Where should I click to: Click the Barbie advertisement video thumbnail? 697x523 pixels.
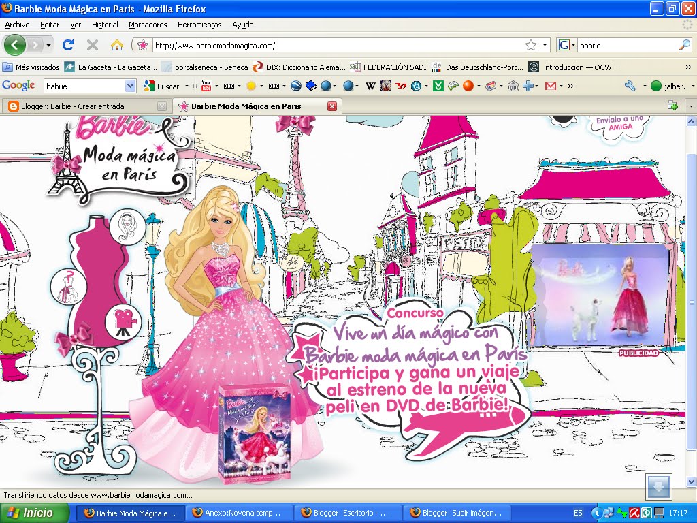601,296
